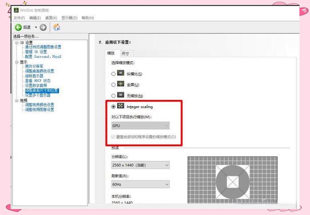Click the 3D 设置 category label
The width and height of the screenshot is (310, 215).
point(26,43)
